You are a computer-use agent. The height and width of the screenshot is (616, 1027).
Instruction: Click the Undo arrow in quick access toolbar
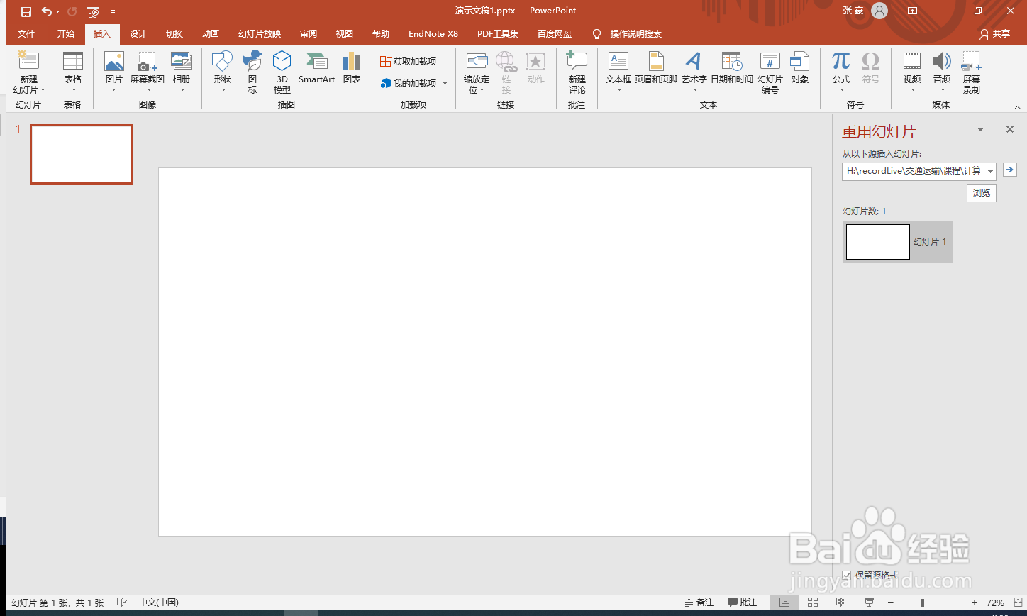(x=47, y=11)
